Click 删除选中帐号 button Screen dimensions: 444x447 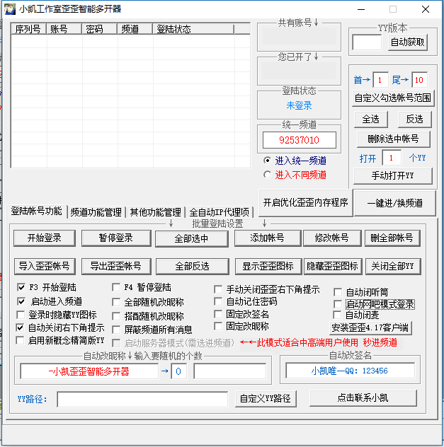pos(393,139)
